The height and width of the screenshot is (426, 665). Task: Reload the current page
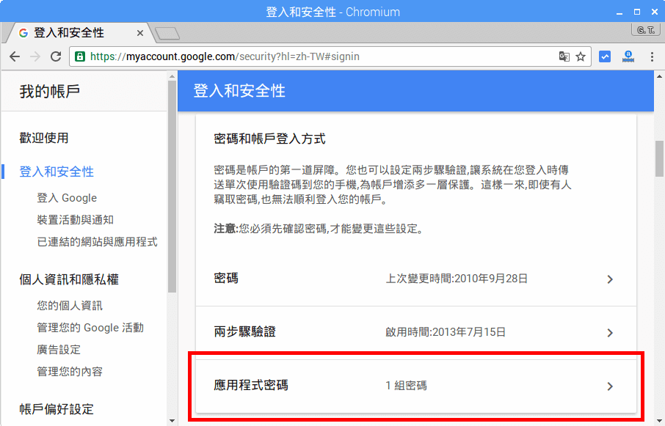click(x=55, y=56)
